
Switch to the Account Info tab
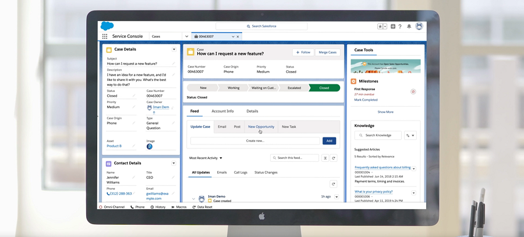point(222,111)
